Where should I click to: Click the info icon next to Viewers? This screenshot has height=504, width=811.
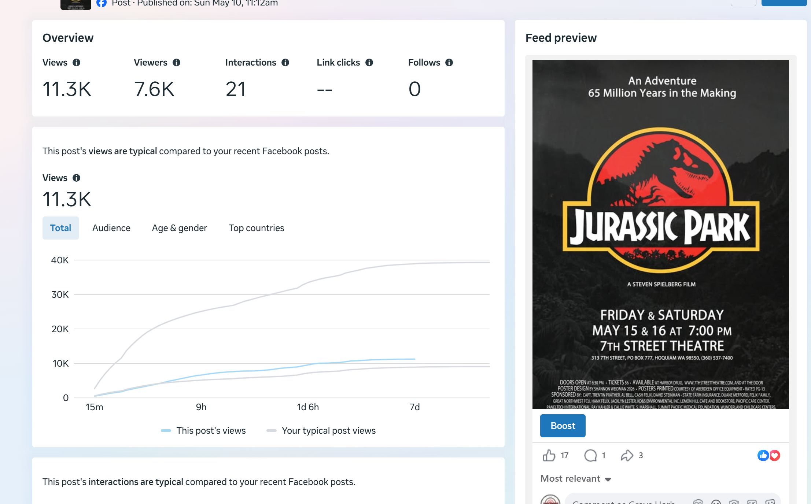click(x=176, y=63)
